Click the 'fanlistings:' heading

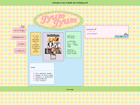tap(53, 36)
